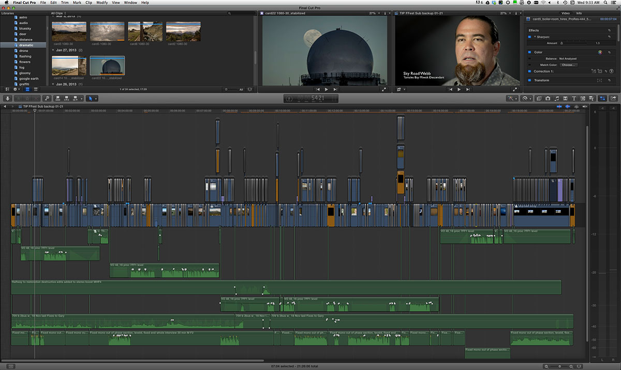Viewport: 621px width, 370px height.
Task: Open the magic wand Enhancements dropdown
Action: (x=512, y=98)
